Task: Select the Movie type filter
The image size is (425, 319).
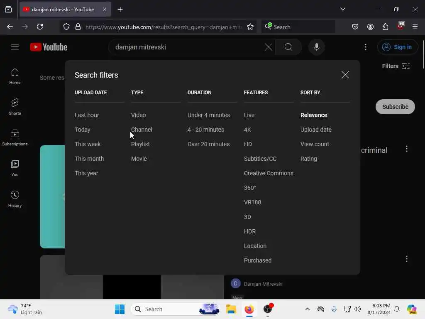Action: (139, 159)
